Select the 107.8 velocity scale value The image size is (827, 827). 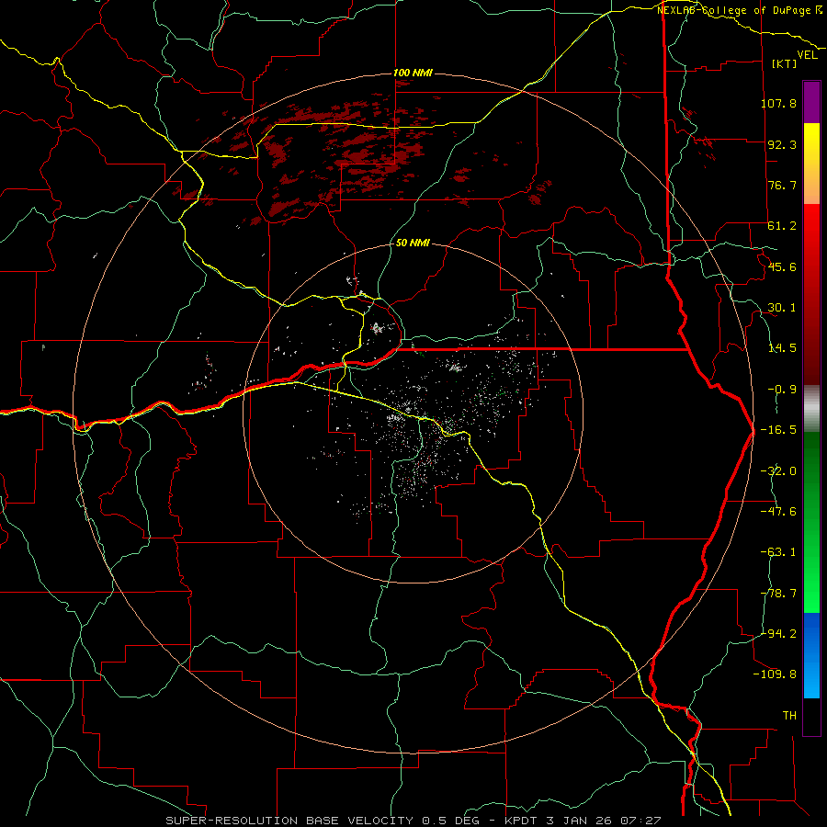[x=778, y=103]
